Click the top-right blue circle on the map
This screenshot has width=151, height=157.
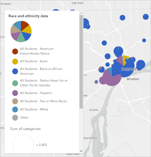click(146, 17)
